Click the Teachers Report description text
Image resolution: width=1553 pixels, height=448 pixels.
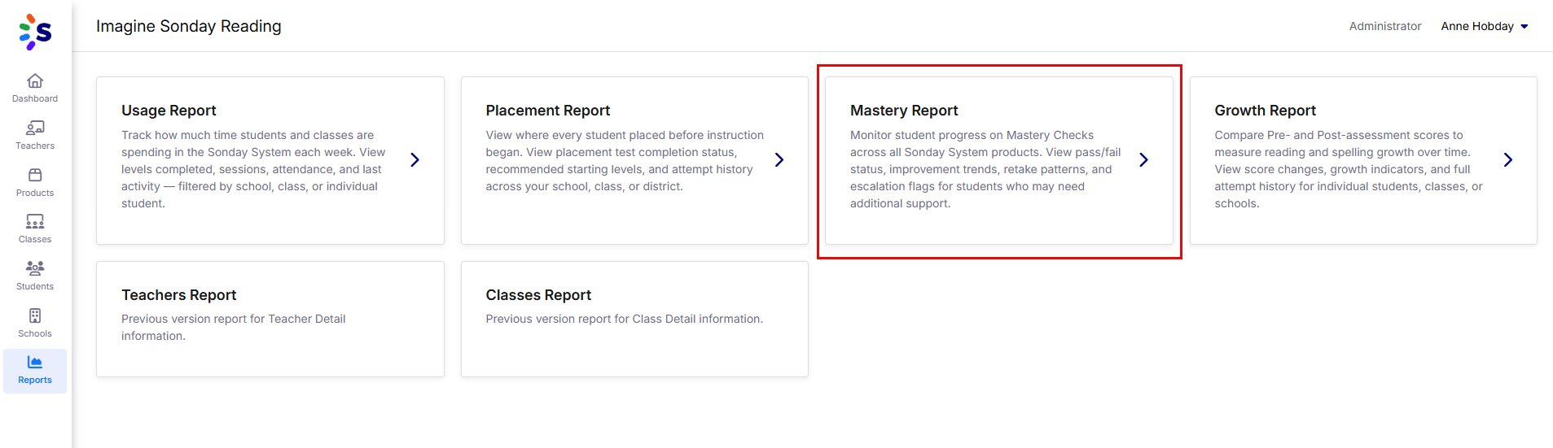(x=234, y=328)
